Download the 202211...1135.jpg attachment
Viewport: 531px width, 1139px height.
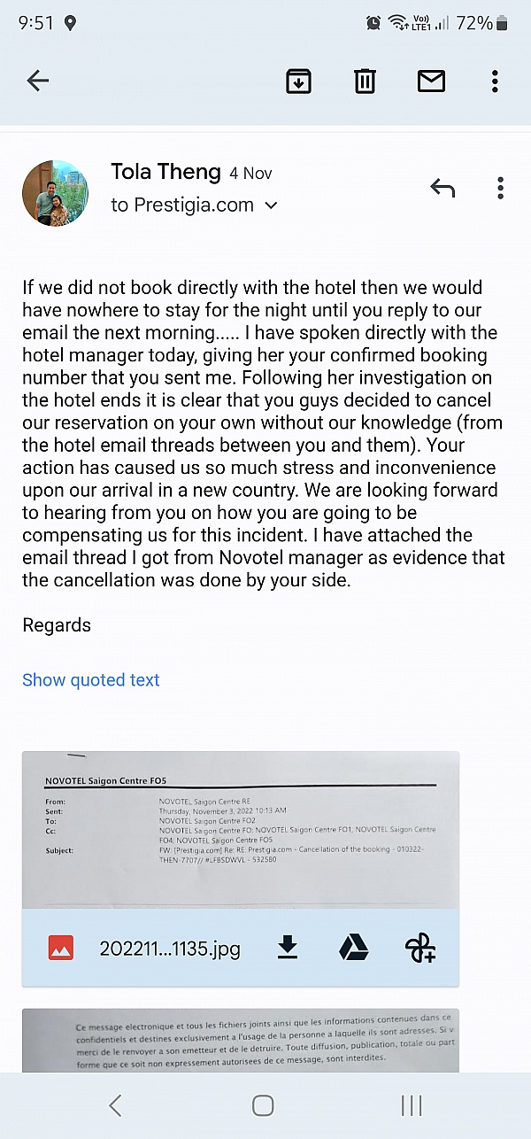(288, 949)
